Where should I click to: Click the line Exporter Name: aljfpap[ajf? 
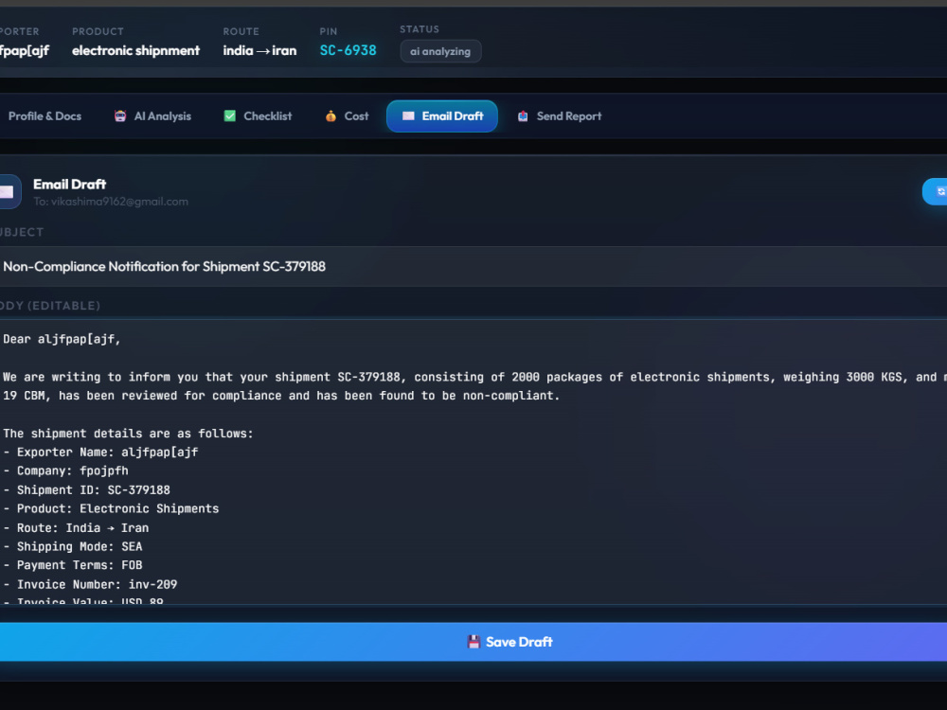click(101, 453)
